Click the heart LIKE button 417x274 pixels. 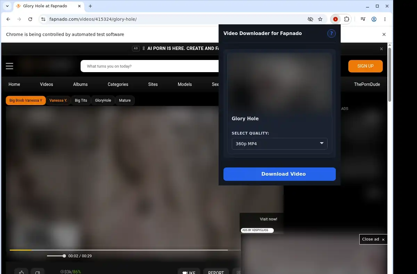tap(189, 272)
